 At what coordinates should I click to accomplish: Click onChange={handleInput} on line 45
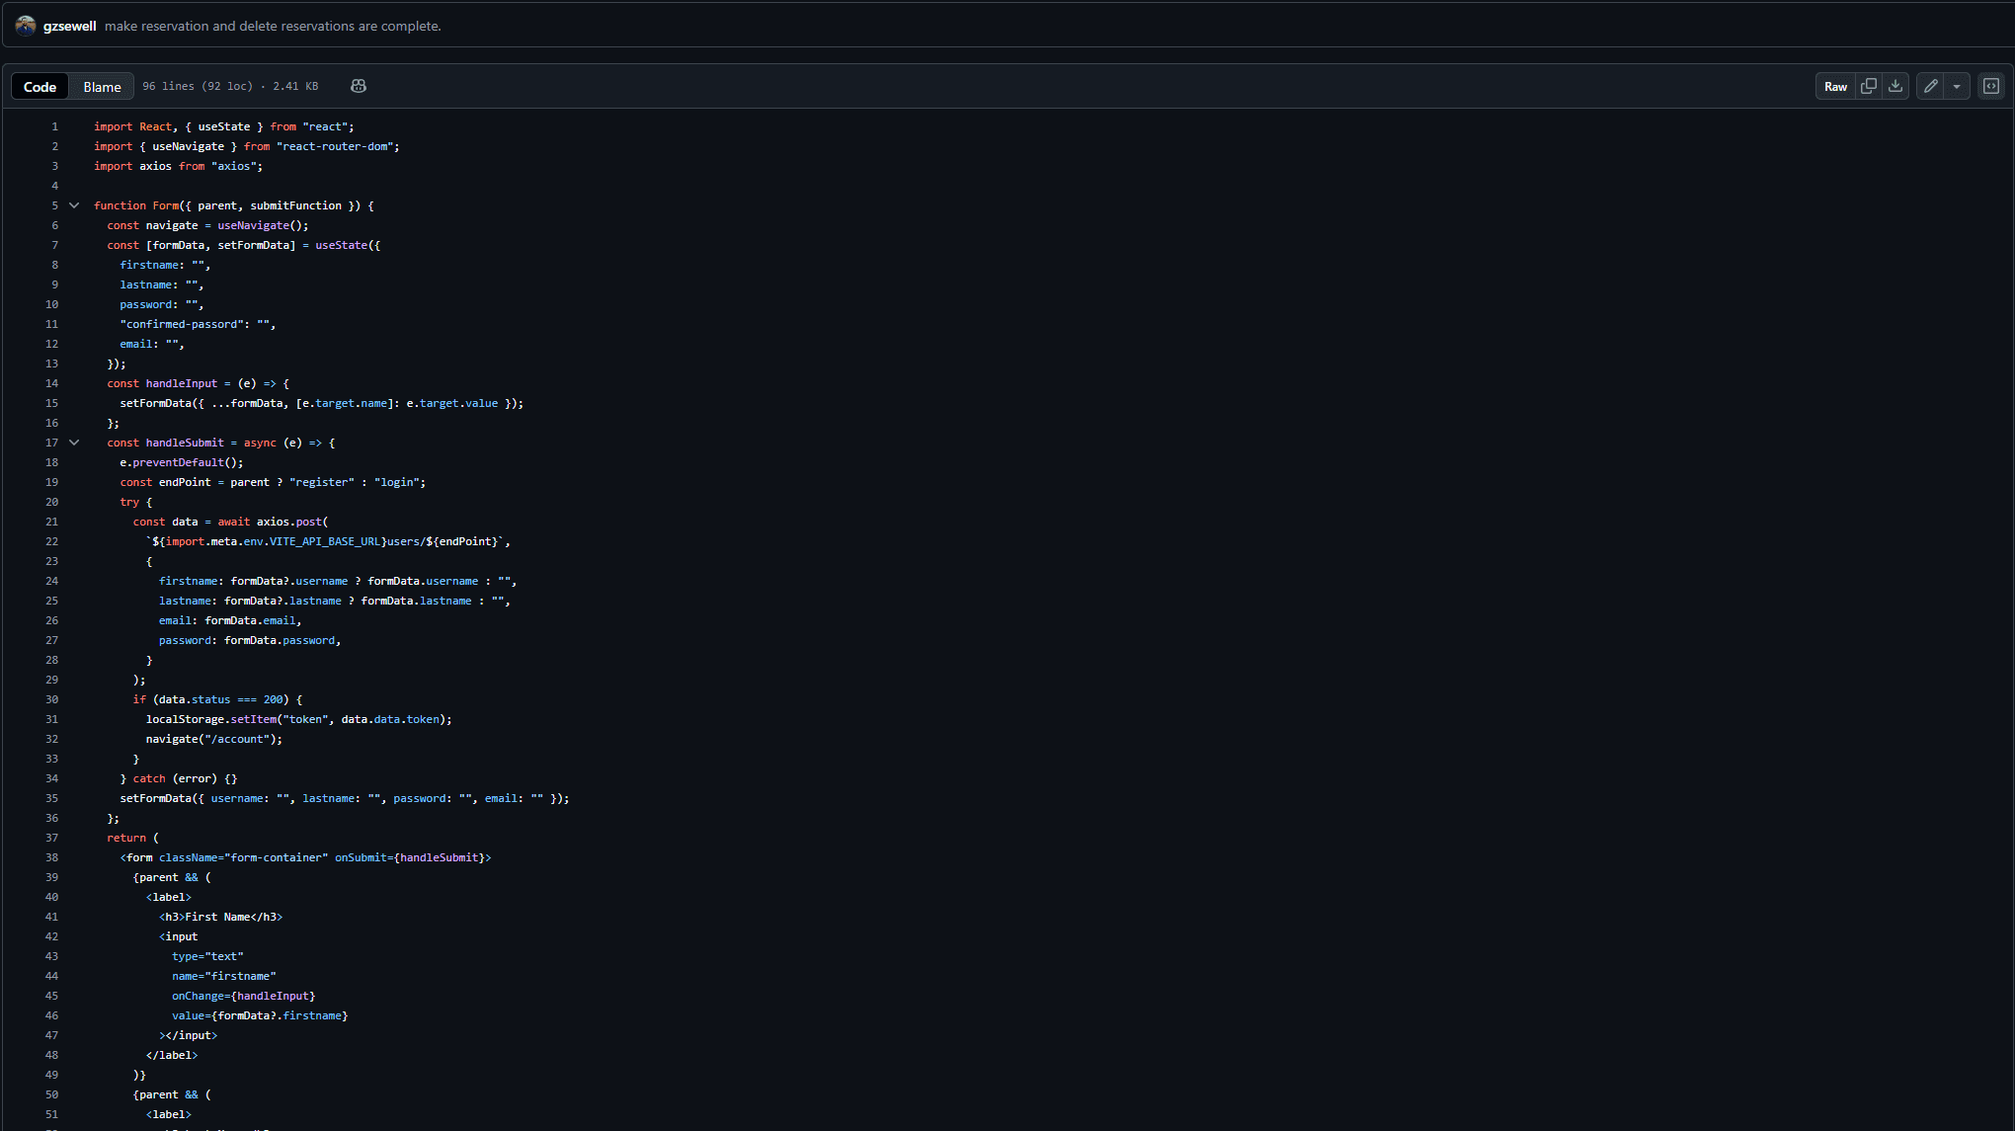pos(244,996)
